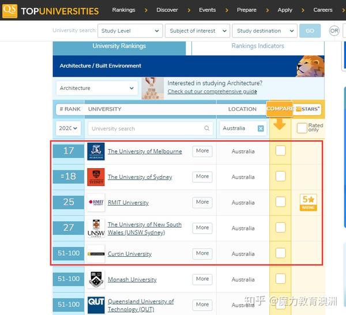Click the QS Stars column header

[x=308, y=109]
